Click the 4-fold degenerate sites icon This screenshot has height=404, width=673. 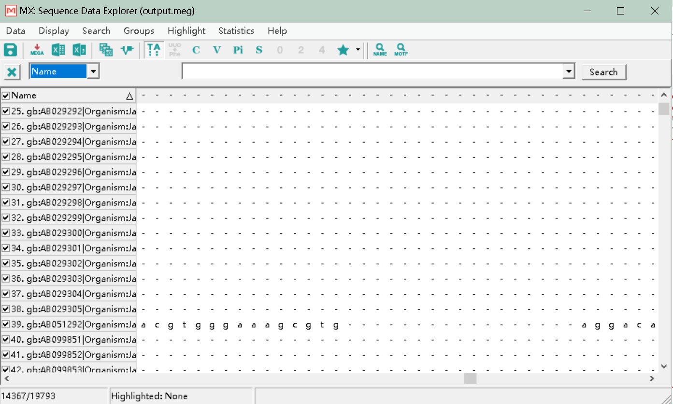coord(322,50)
